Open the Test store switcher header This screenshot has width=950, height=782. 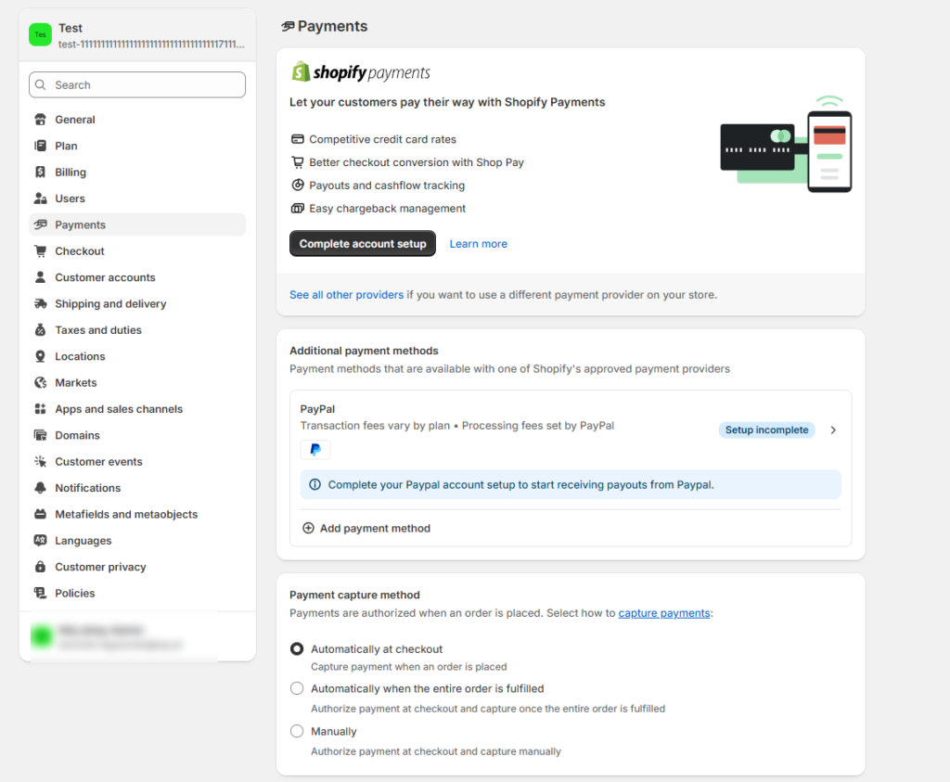coord(136,34)
